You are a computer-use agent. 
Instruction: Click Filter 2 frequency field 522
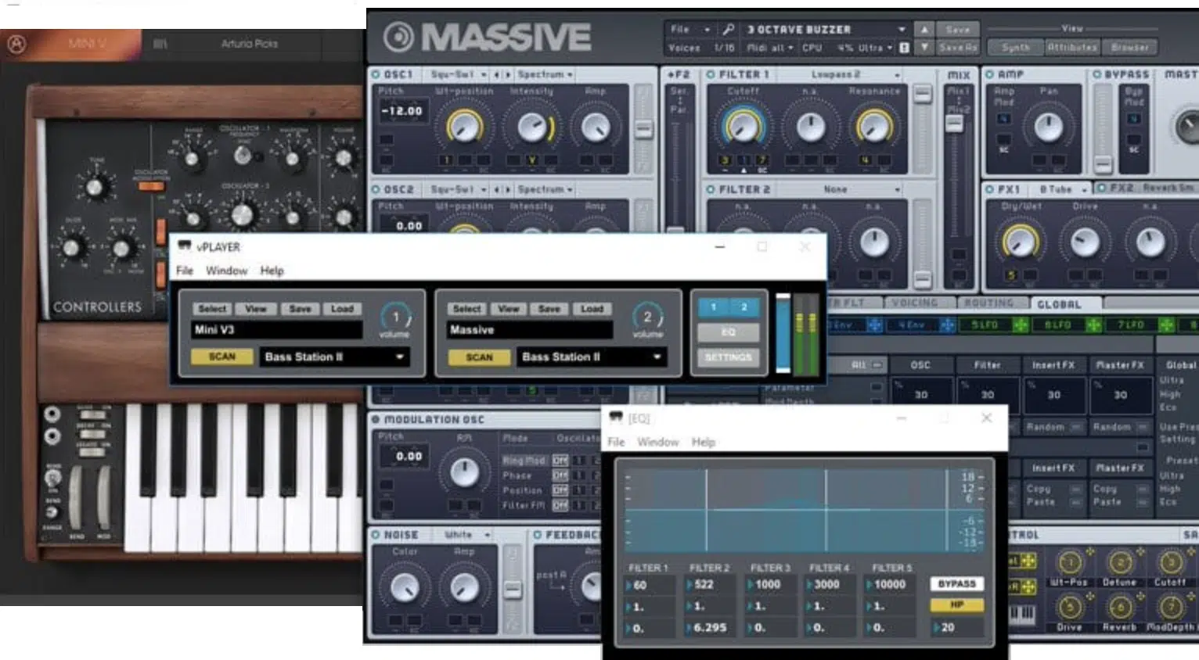(708, 584)
